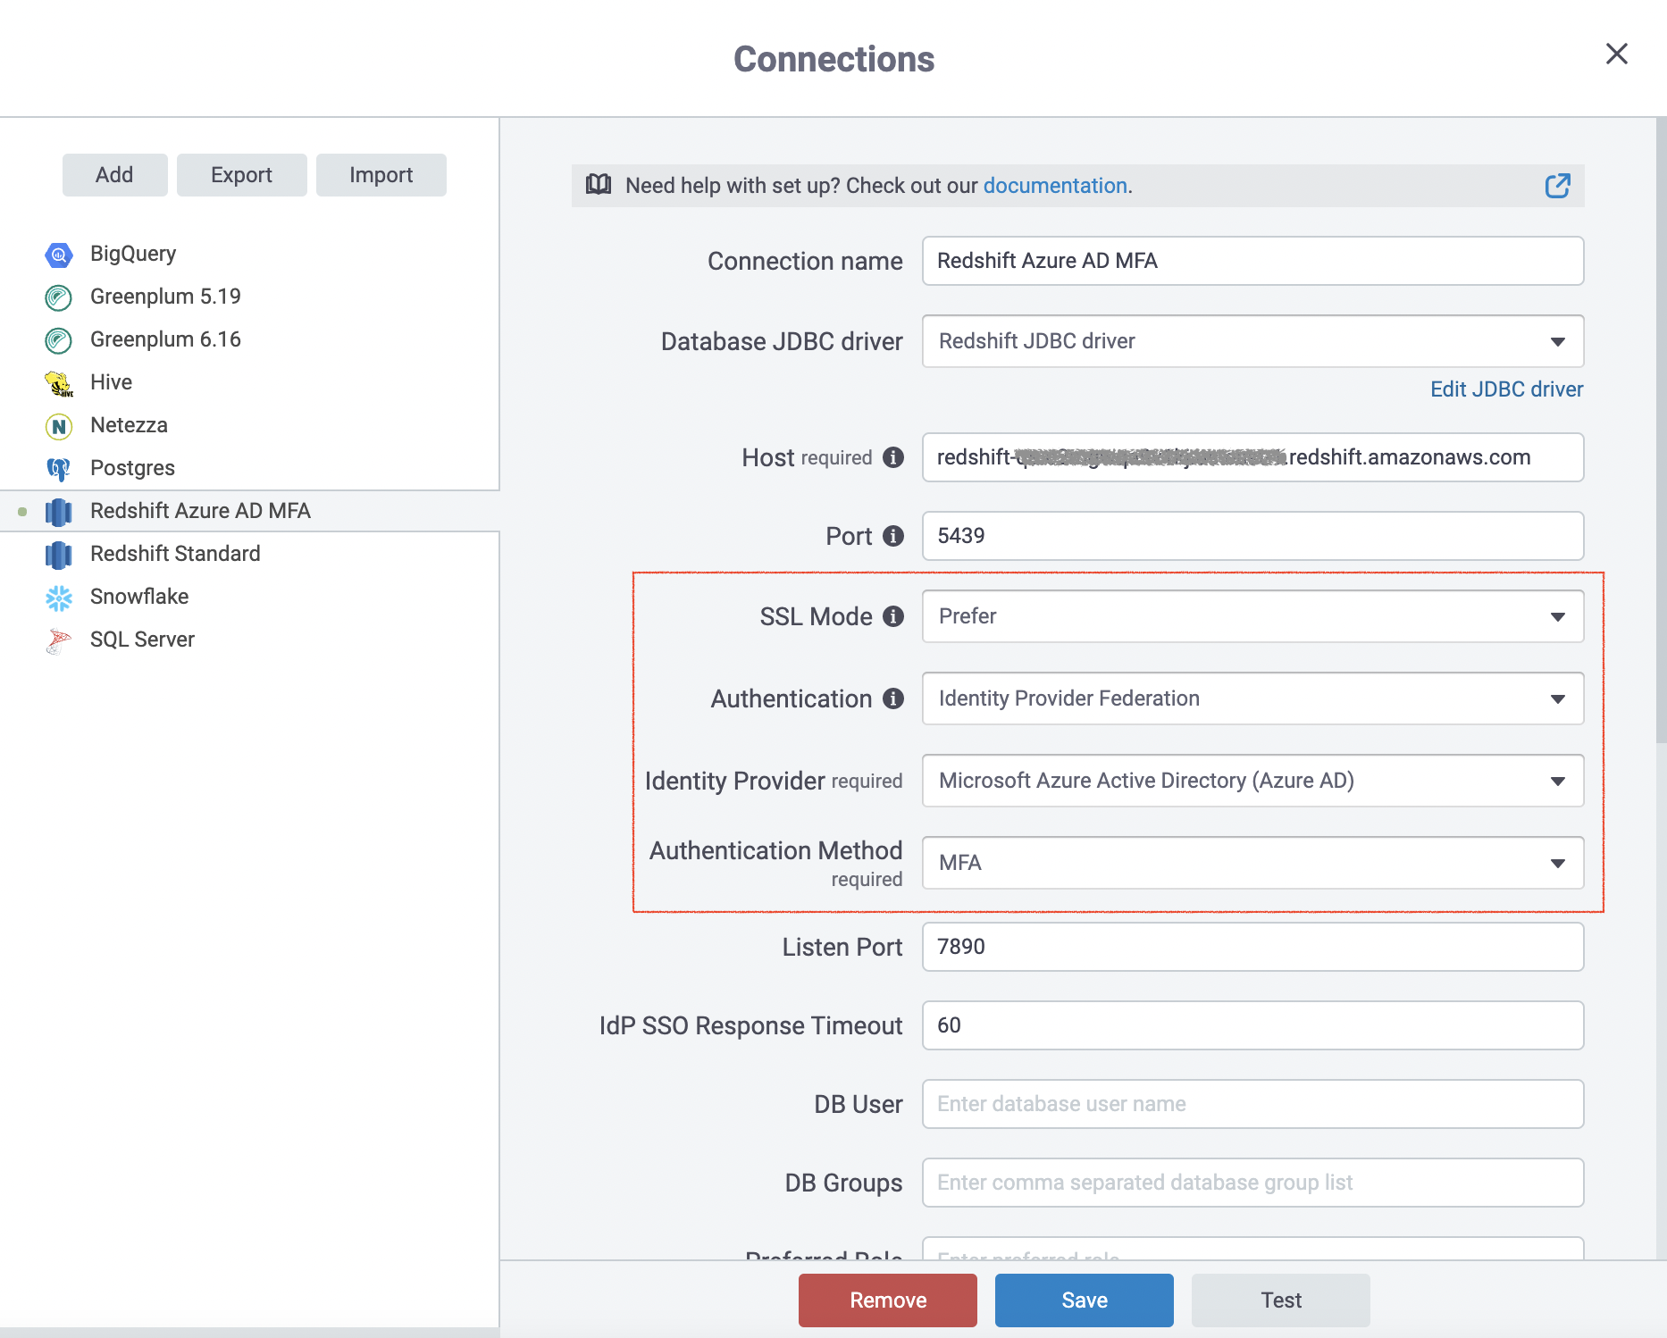This screenshot has height=1338, width=1667.
Task: Click the Add connection button
Action: tap(114, 175)
